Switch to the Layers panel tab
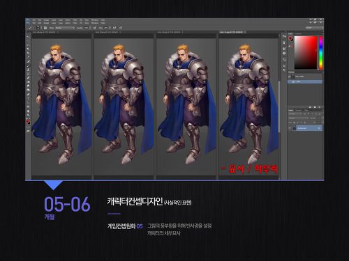Image resolution: width=349 pixels, height=261 pixels. pyautogui.click(x=290, y=110)
